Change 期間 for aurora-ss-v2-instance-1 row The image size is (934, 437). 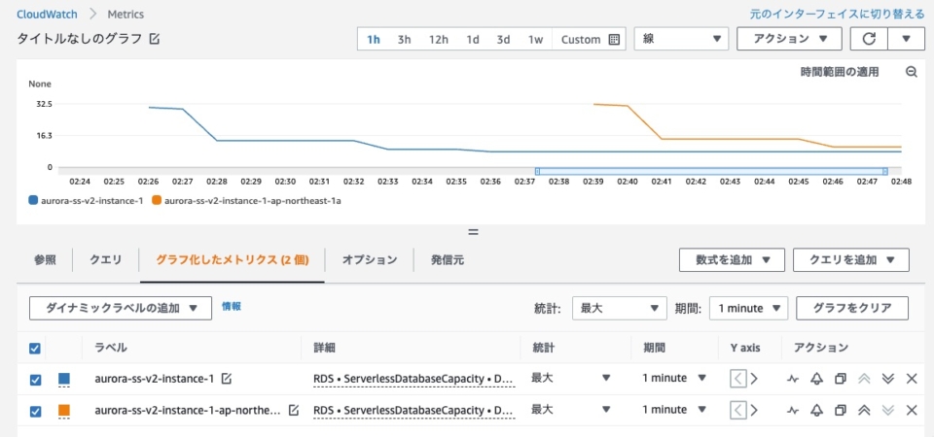pyautogui.click(x=674, y=378)
